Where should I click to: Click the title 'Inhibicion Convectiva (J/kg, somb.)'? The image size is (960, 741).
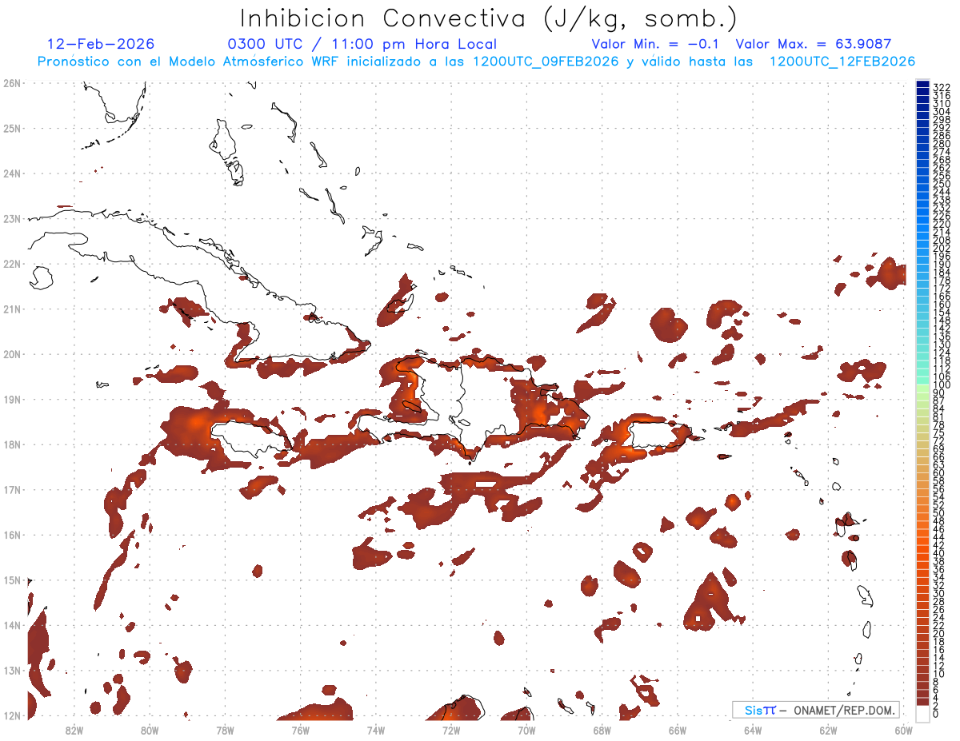[488, 19]
